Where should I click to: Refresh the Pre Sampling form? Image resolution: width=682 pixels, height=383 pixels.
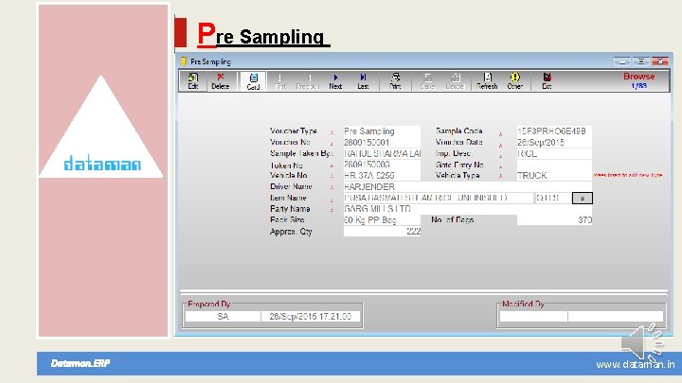click(487, 81)
